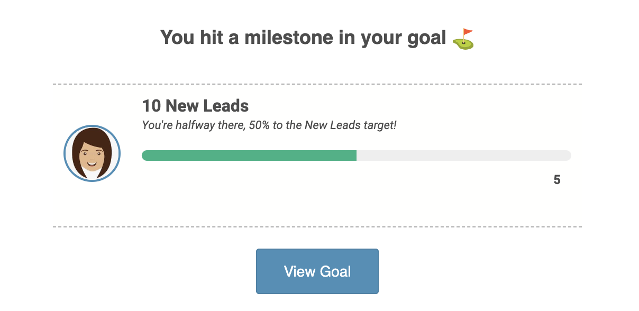Click the upper dashed divider line
The width and height of the screenshot is (639, 311).
pos(317,84)
